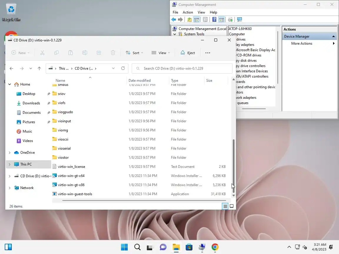The width and height of the screenshot is (339, 254).
Task: Navigate up one folder level
Action: click(39, 68)
